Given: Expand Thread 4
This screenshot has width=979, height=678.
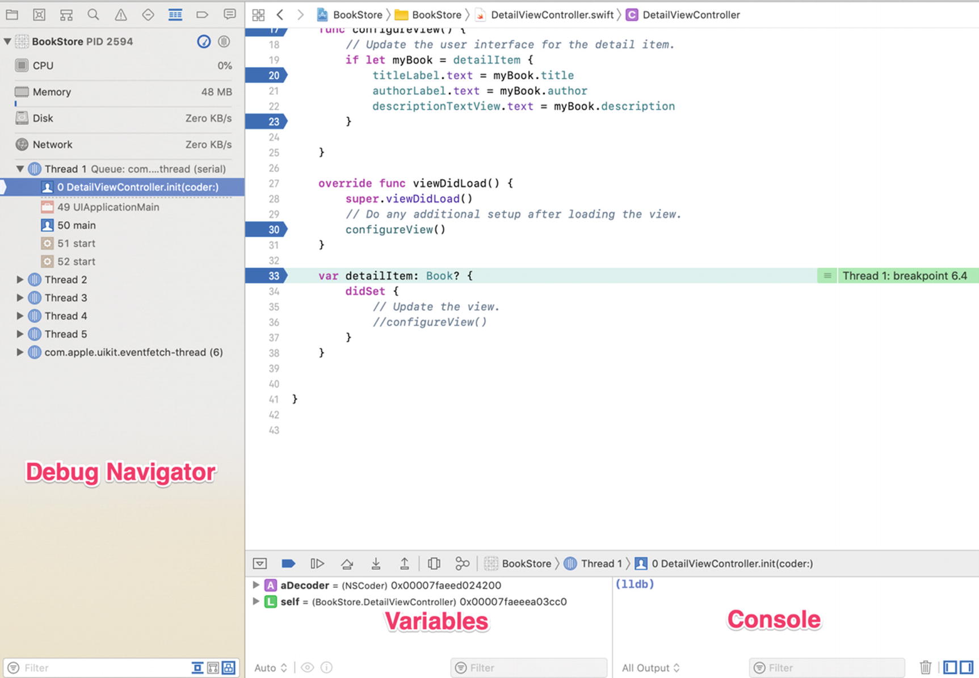Looking at the screenshot, I should click(x=20, y=316).
